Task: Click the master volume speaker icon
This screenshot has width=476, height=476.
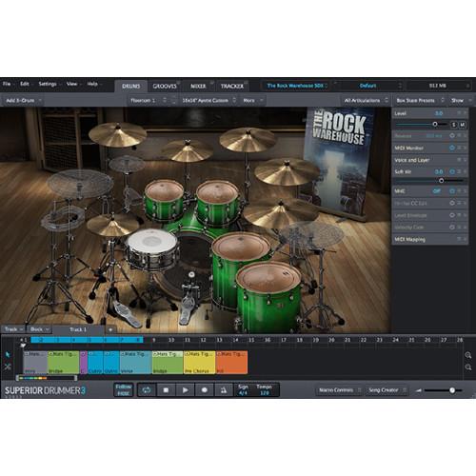Action: pos(419,390)
